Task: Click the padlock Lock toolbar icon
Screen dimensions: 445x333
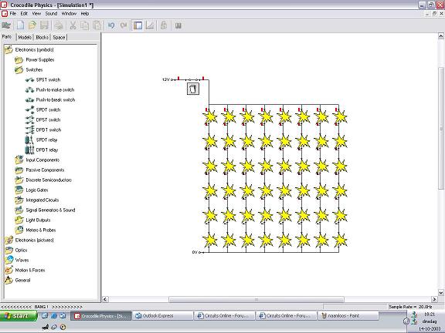Action: coord(164,25)
